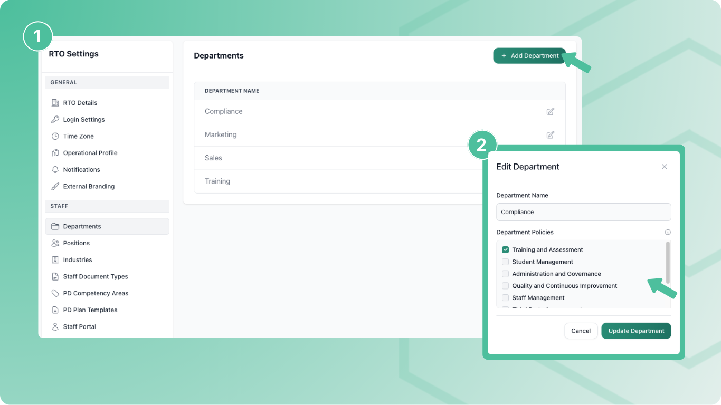This screenshot has height=405, width=721.
Task: Click the info icon beside Department Policies
Action: click(668, 232)
